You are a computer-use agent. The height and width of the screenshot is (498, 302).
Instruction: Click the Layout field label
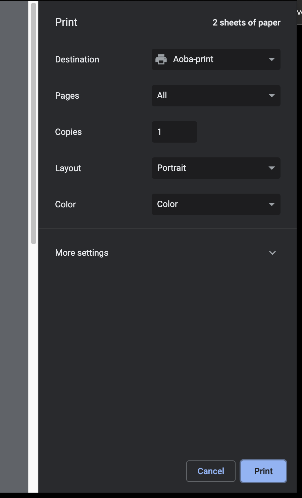click(x=68, y=168)
